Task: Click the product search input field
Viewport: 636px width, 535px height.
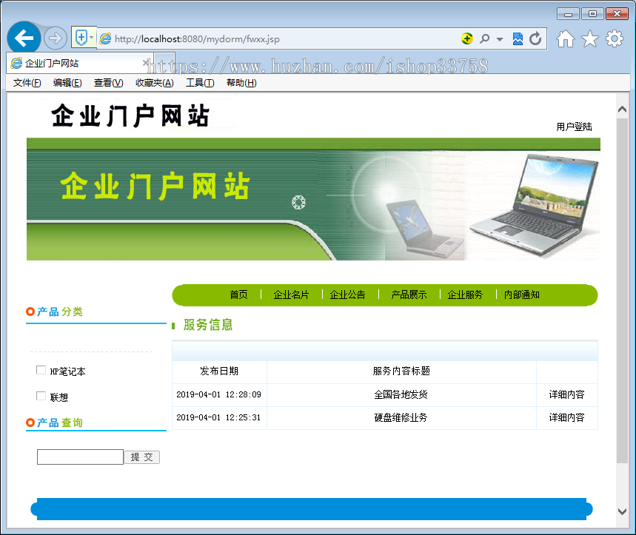Action: (x=80, y=457)
